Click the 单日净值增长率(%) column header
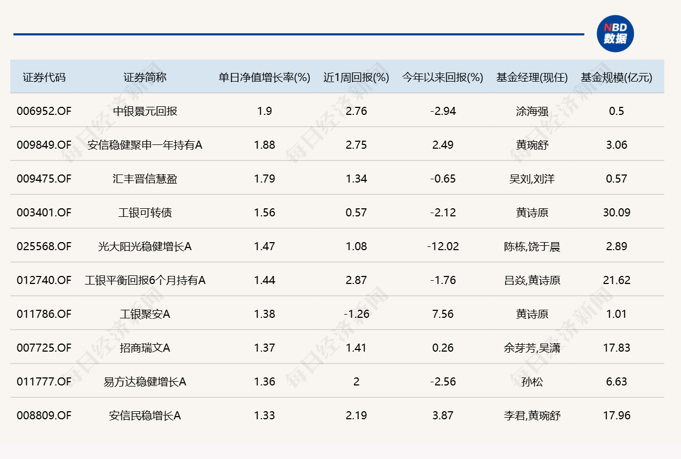The height and width of the screenshot is (459, 681). click(x=264, y=77)
